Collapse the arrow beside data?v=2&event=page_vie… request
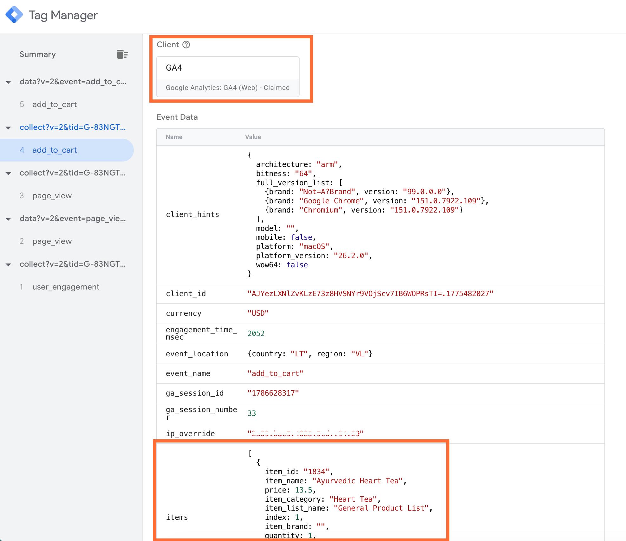This screenshot has height=541, width=626. click(x=9, y=219)
